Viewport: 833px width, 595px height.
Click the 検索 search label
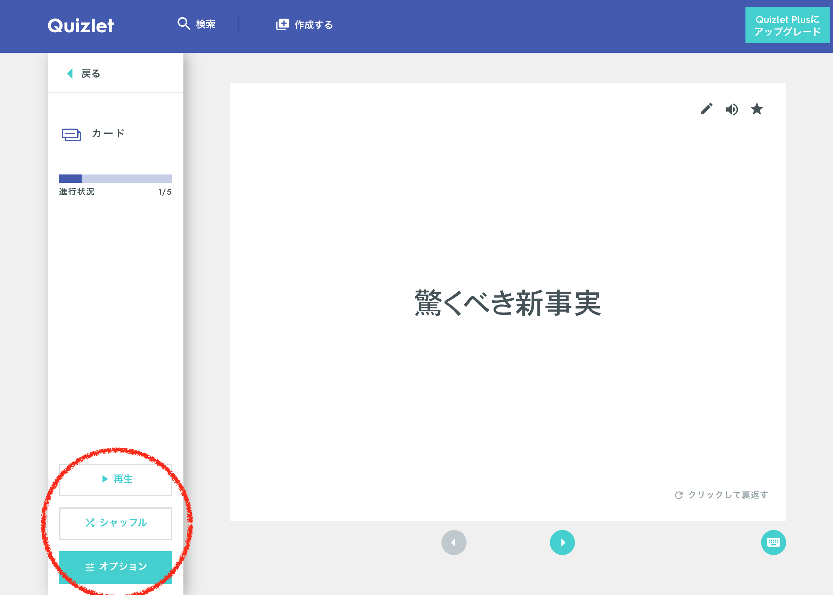point(205,24)
